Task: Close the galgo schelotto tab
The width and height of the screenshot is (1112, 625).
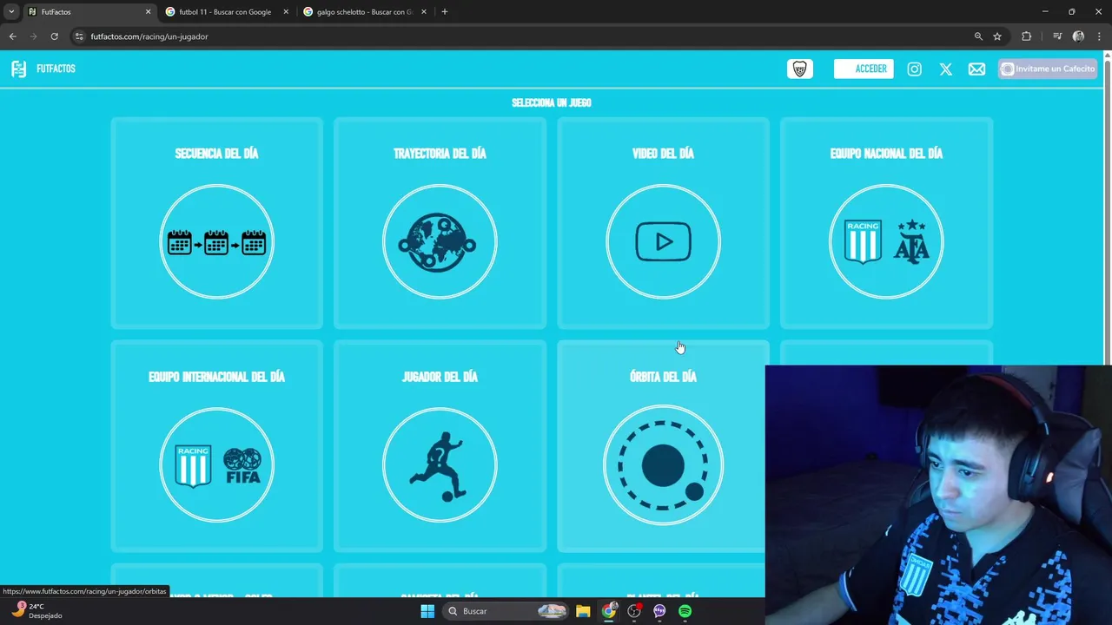Action: pyautogui.click(x=424, y=12)
